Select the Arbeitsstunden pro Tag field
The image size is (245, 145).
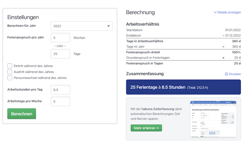[60, 90]
